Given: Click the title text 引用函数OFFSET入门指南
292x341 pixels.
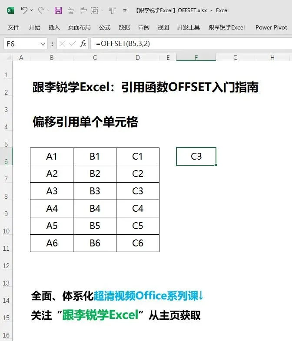Looking at the screenshot, I should [190, 87].
